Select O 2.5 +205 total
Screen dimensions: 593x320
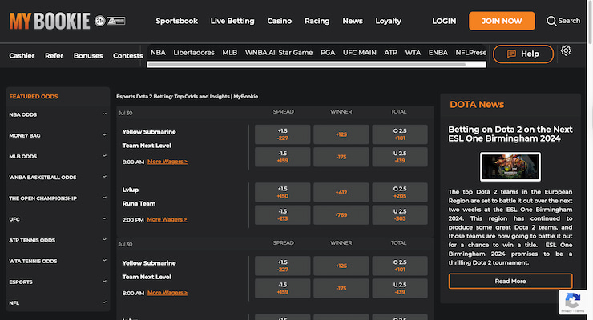pyautogui.click(x=400, y=193)
